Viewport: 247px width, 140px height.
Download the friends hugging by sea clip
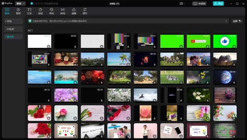pyautogui.click(x=208, y=64)
